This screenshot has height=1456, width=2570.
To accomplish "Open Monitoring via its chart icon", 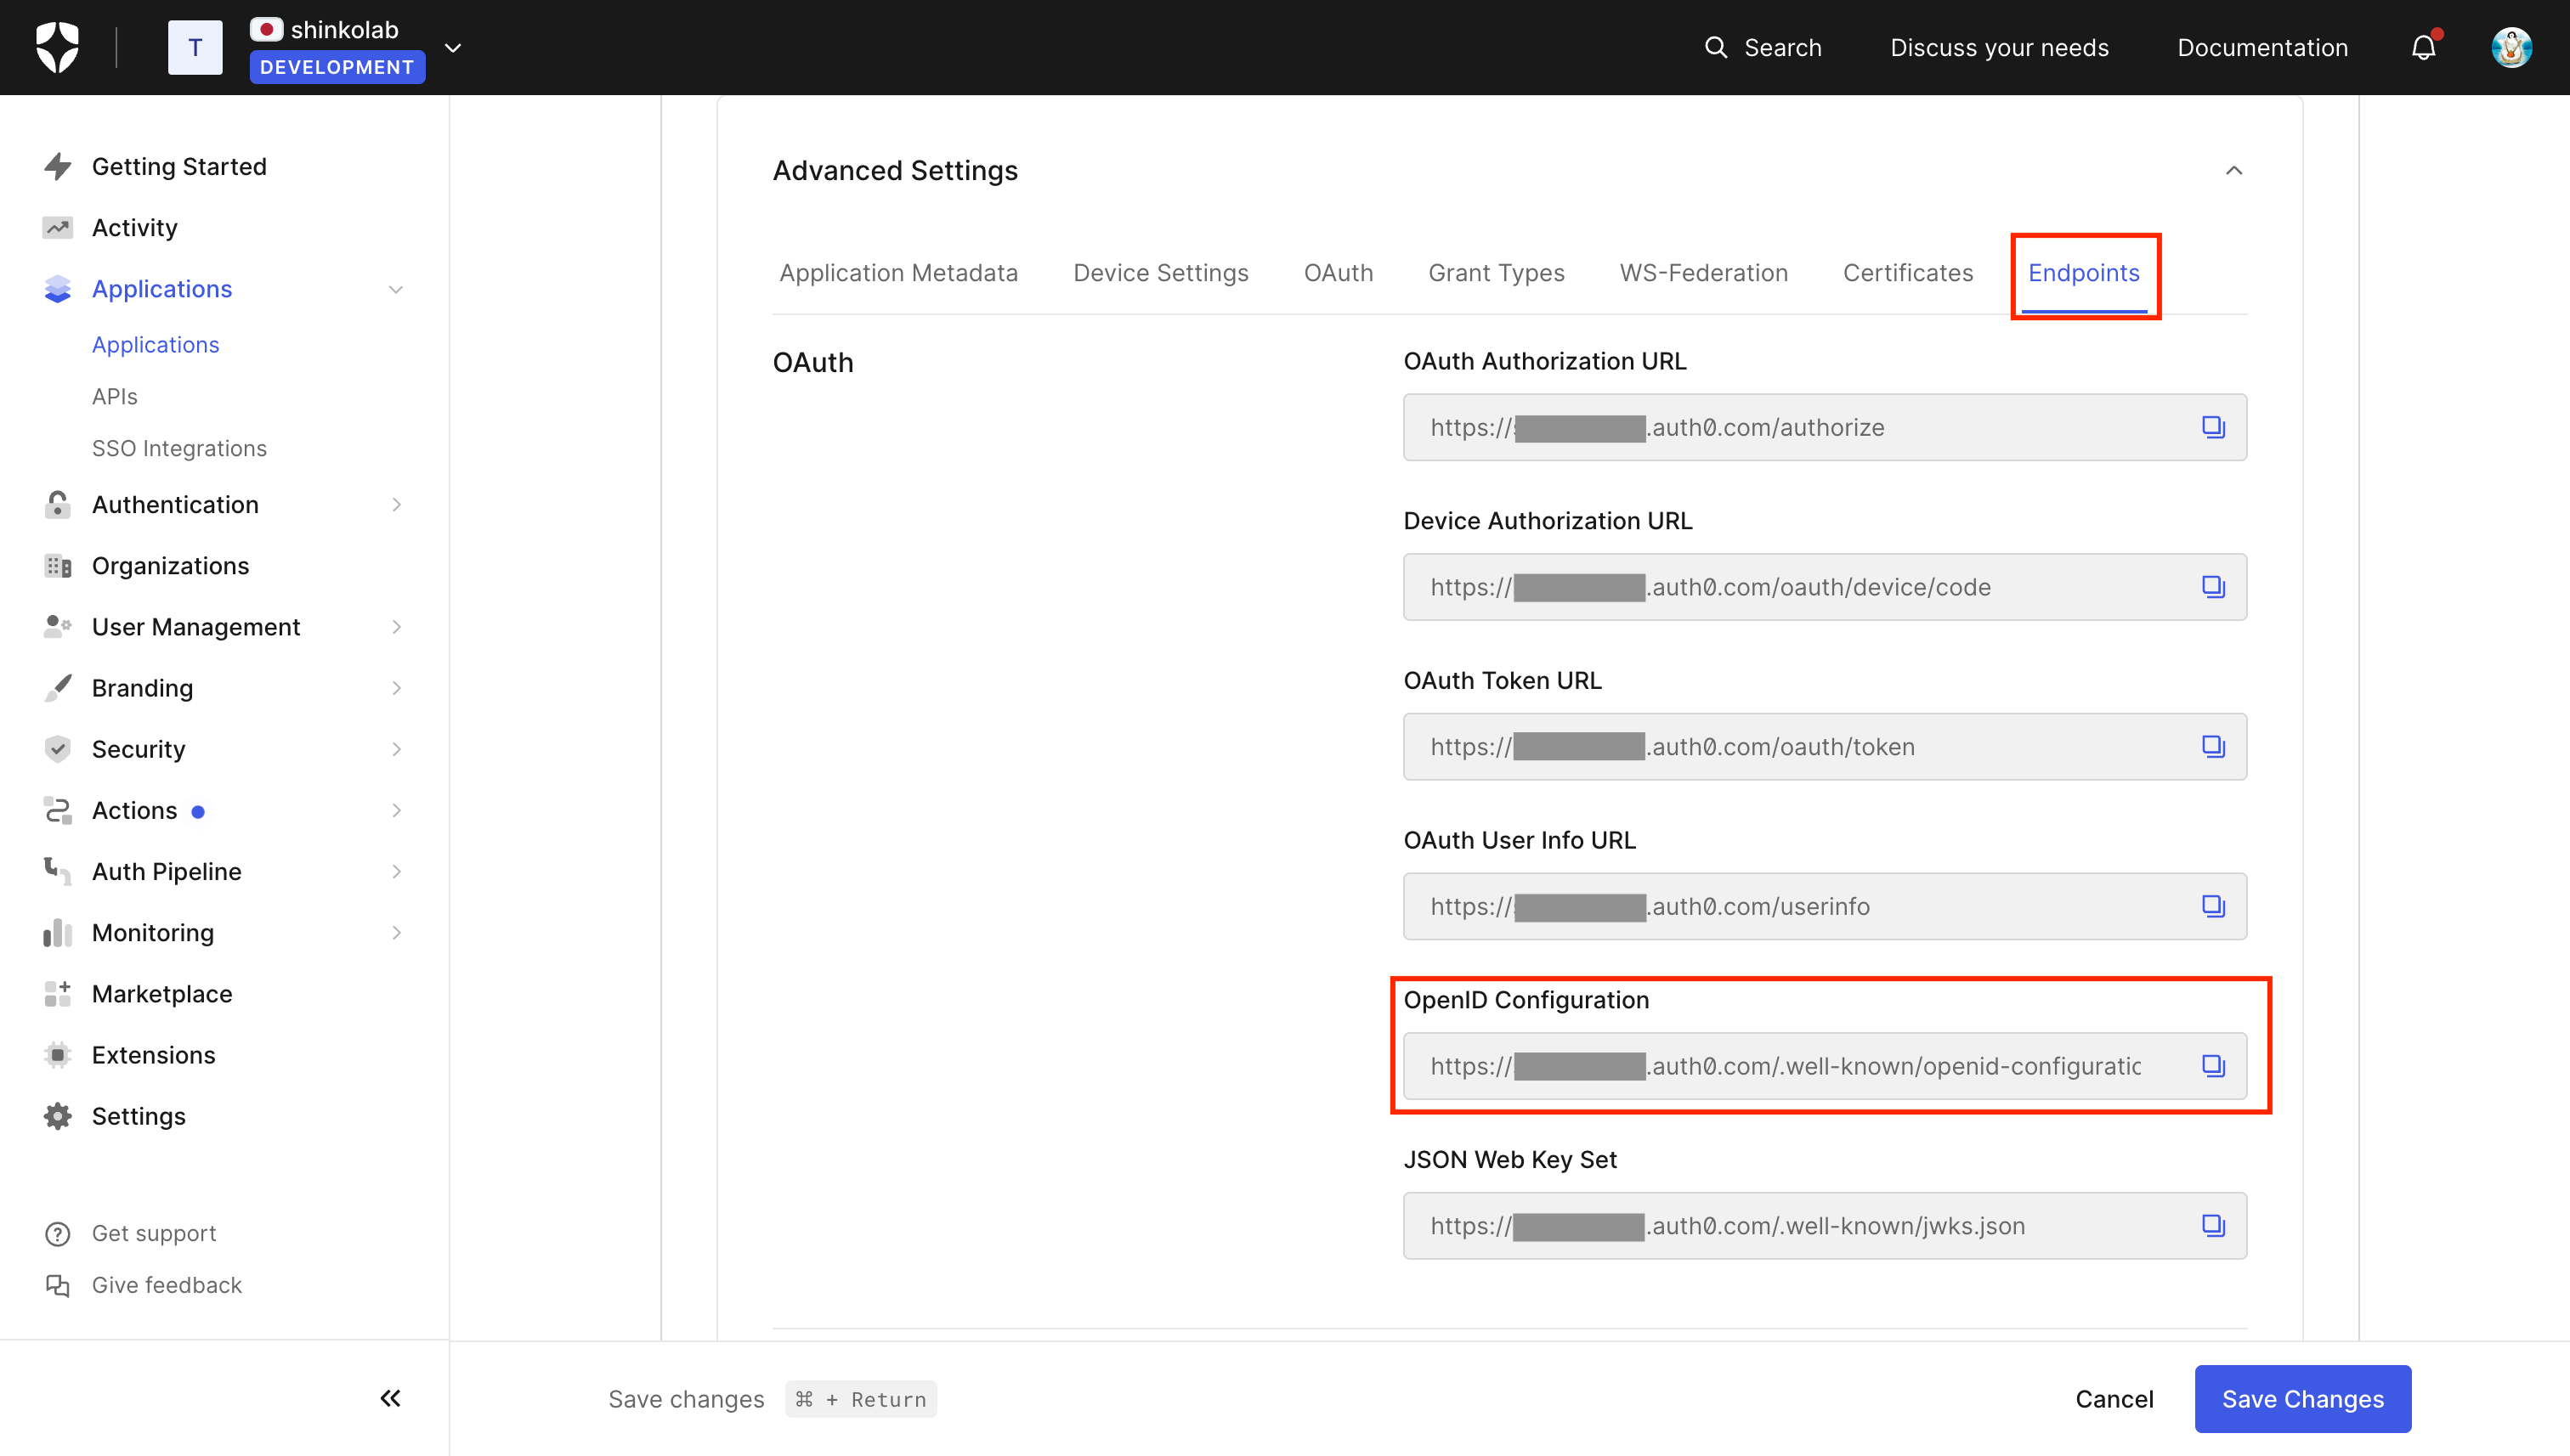I will [57, 932].
